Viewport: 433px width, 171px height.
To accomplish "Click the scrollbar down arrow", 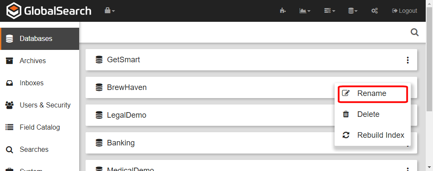I will (x=429, y=167).
